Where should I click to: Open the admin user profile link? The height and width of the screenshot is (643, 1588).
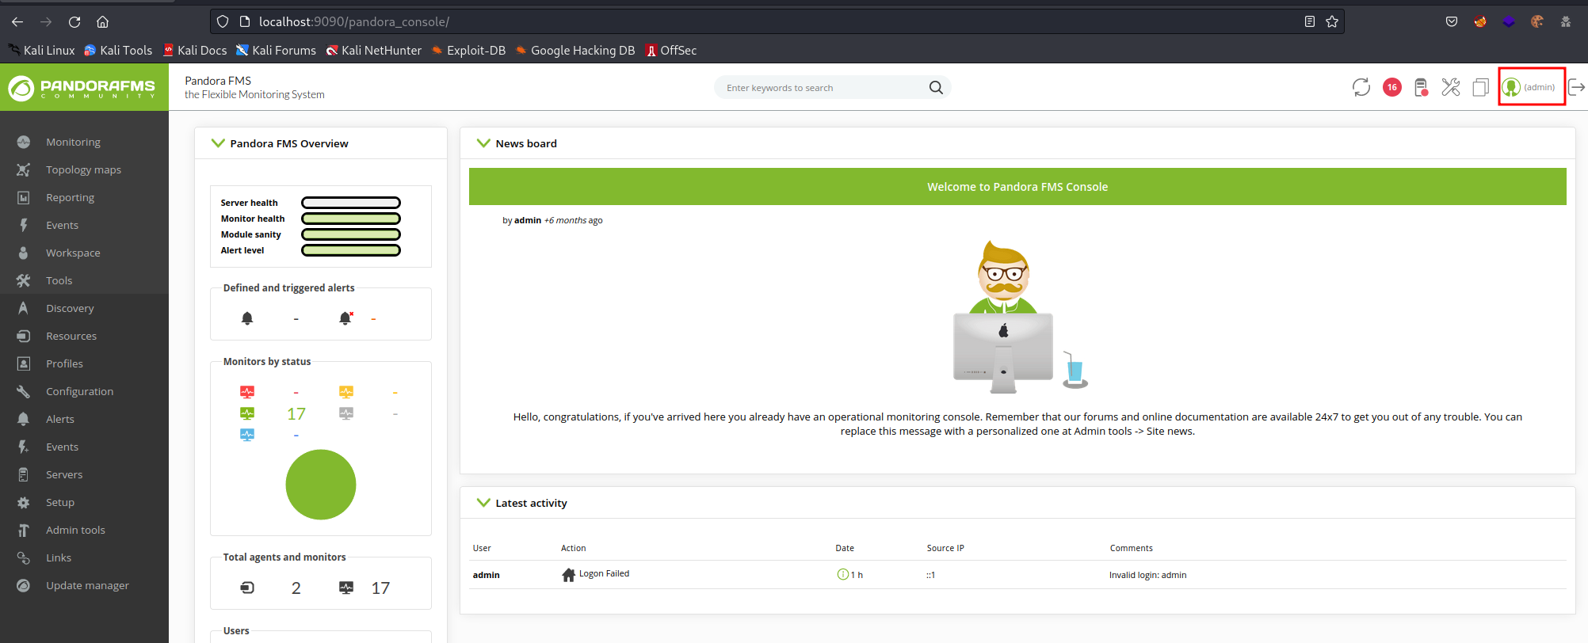click(1531, 87)
